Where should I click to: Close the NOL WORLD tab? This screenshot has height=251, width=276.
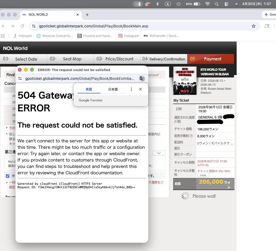(78, 15)
